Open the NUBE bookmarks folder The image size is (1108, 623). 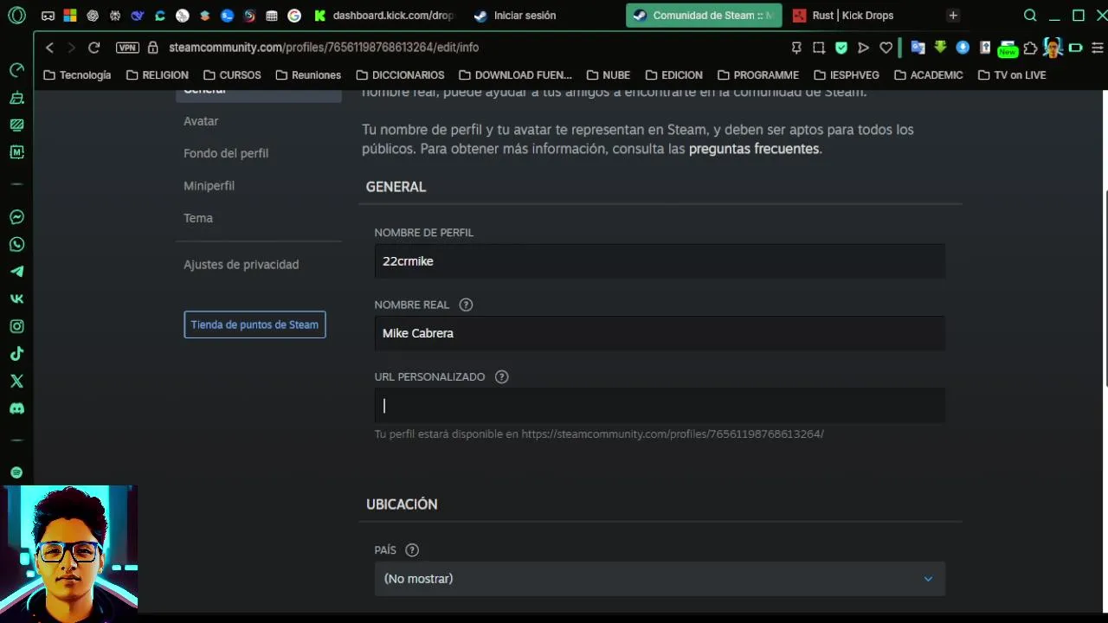[608, 75]
